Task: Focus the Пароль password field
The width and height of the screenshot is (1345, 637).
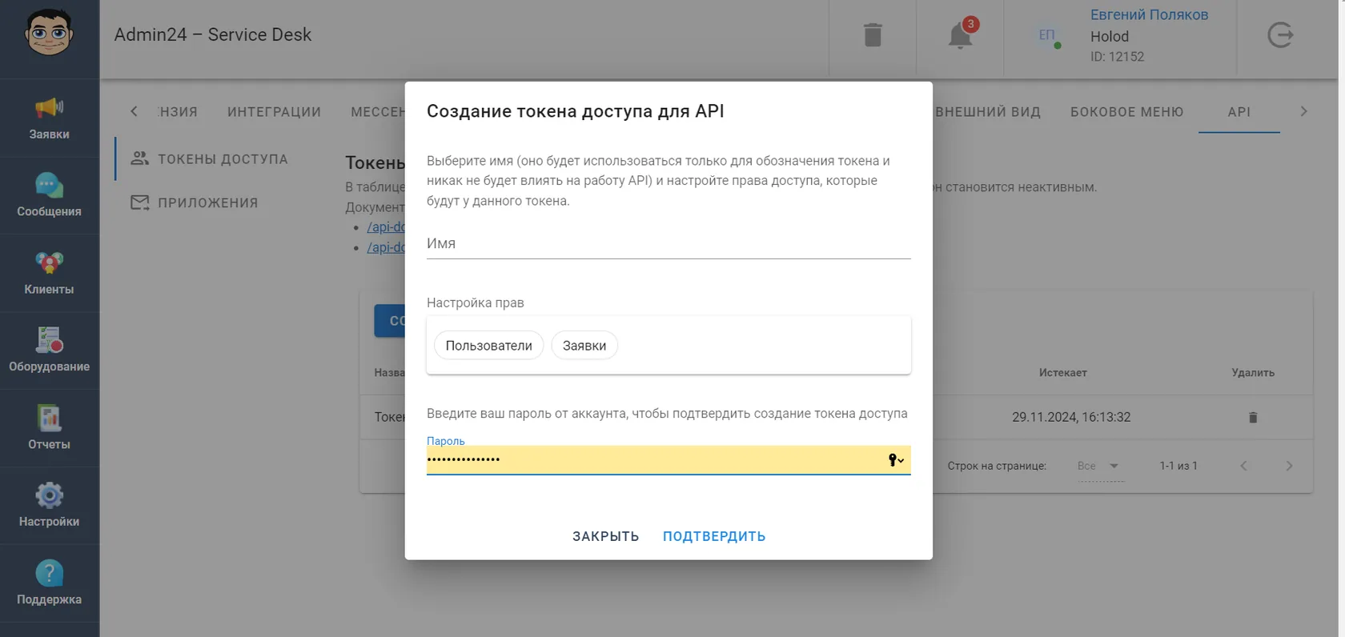Action: click(668, 460)
